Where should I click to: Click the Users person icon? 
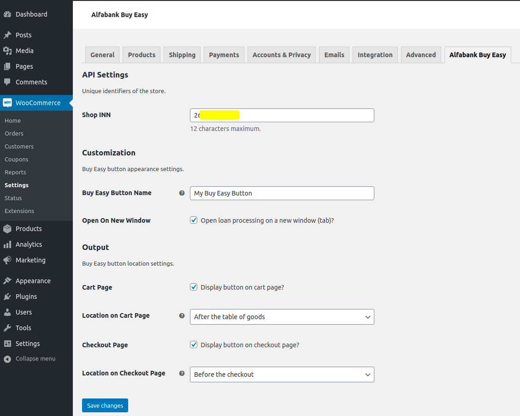tap(7, 312)
